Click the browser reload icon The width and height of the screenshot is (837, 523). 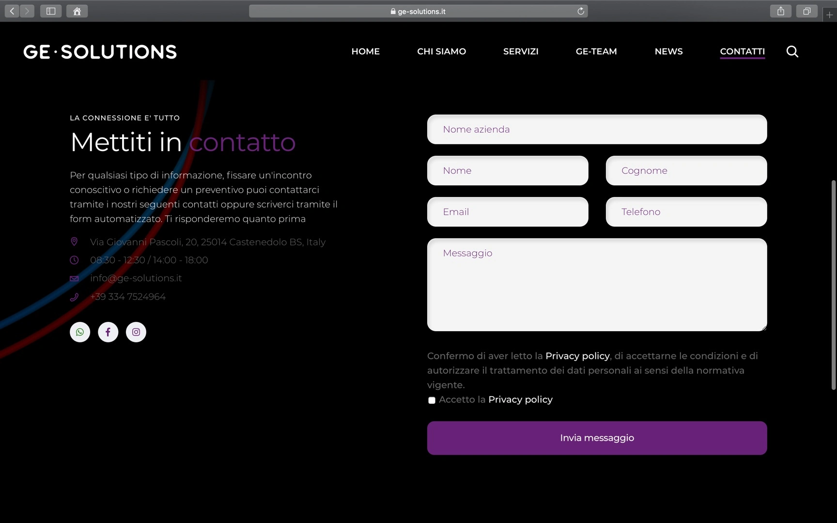coord(581,11)
